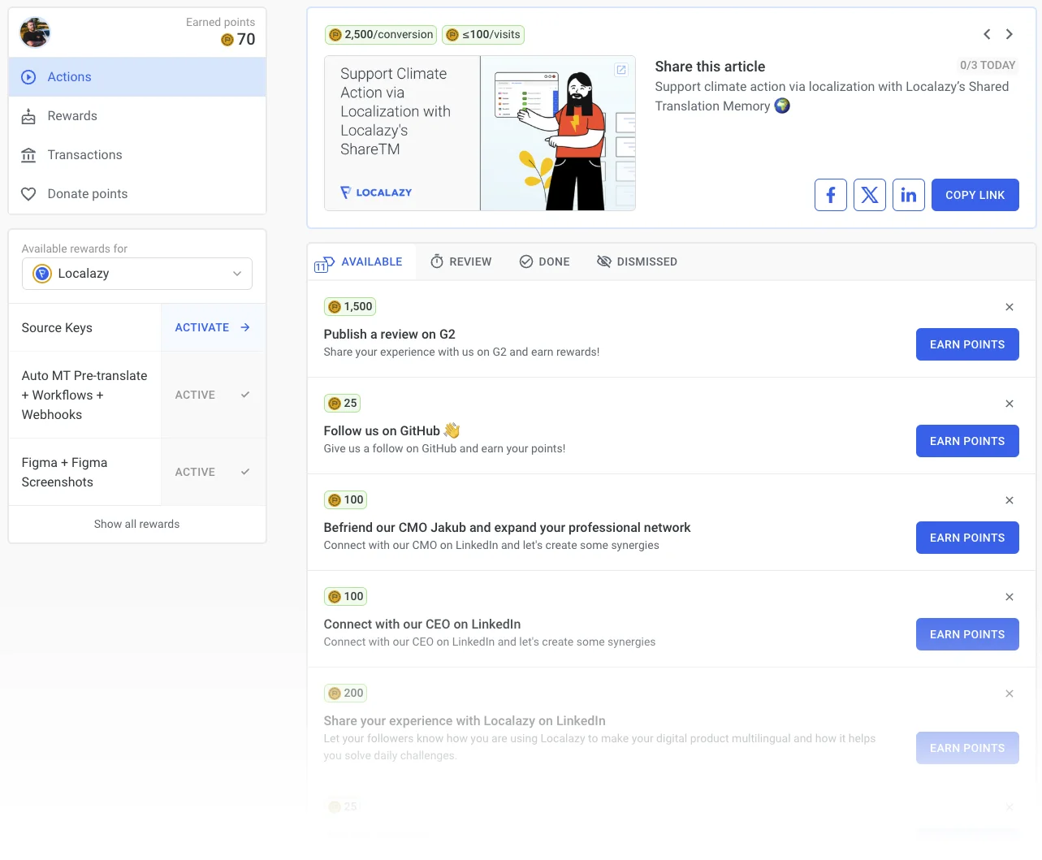Switch to the Review tab
This screenshot has width=1042, height=860.
tap(460, 261)
